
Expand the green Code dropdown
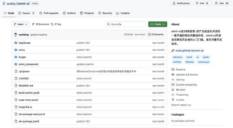(158, 24)
